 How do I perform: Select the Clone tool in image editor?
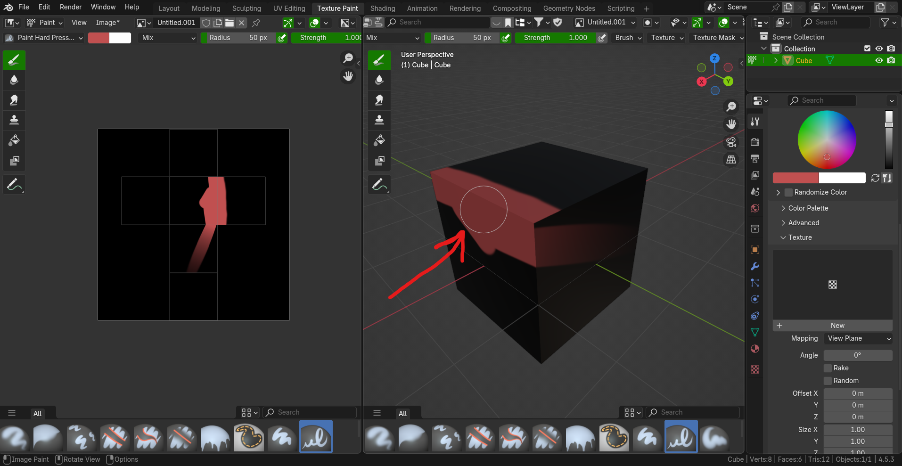pos(14,120)
